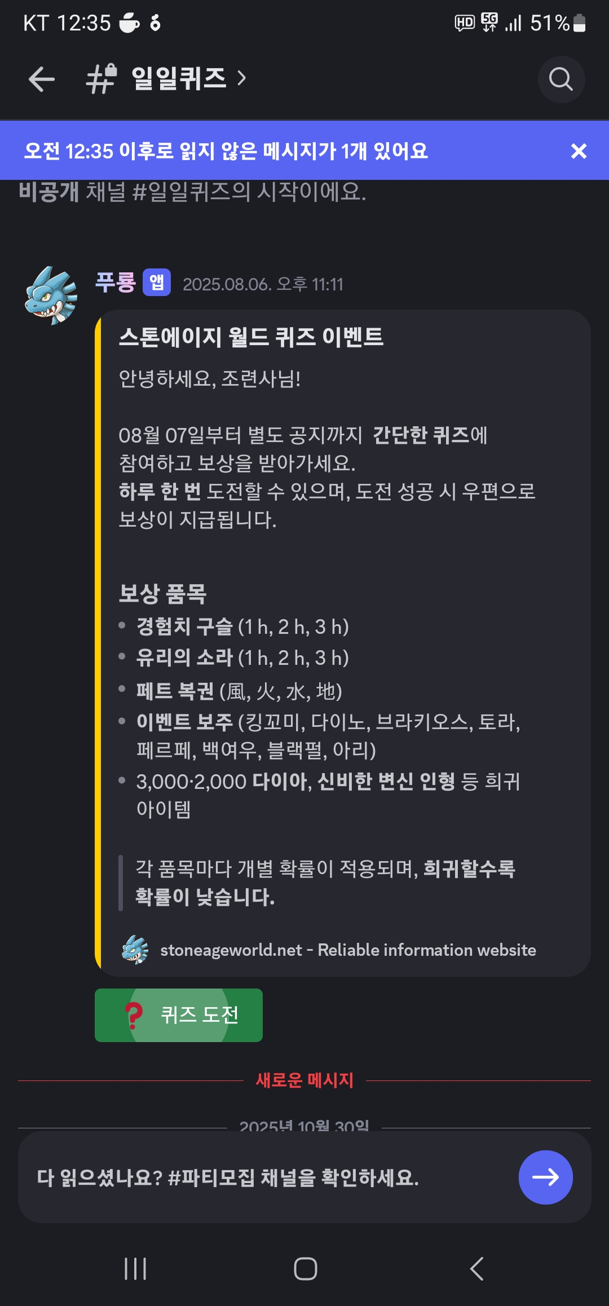Image resolution: width=609 pixels, height=1306 pixels.
Task: Tap the private channel hash-lock icon
Action: pyautogui.click(x=101, y=78)
